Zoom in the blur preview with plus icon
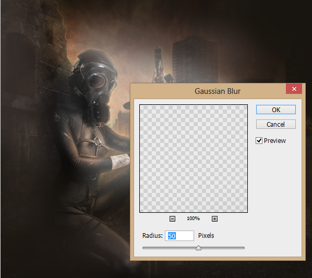 pyautogui.click(x=214, y=219)
